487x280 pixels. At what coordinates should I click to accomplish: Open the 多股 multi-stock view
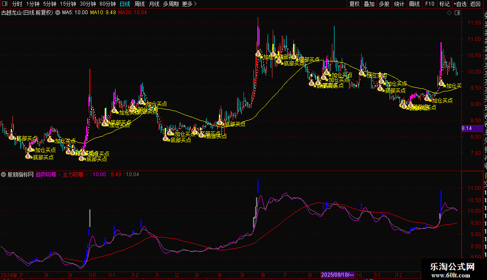[x=384, y=4]
